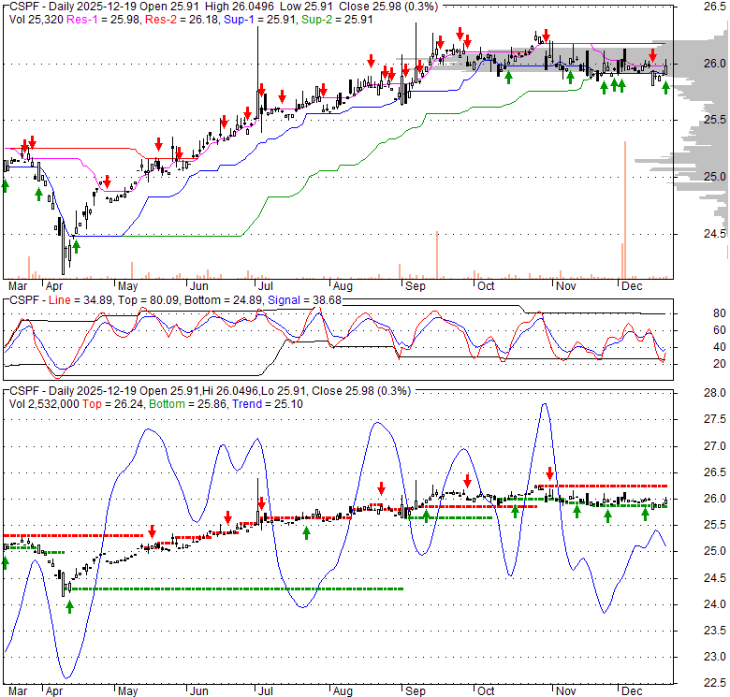Screen dimensions: 730x697
Task: Click the red arrow near May's dip in top chart
Action: point(107,182)
